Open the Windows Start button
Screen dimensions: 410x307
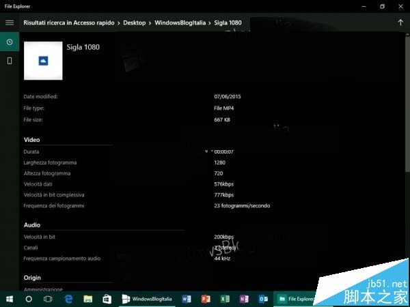(x=10, y=299)
